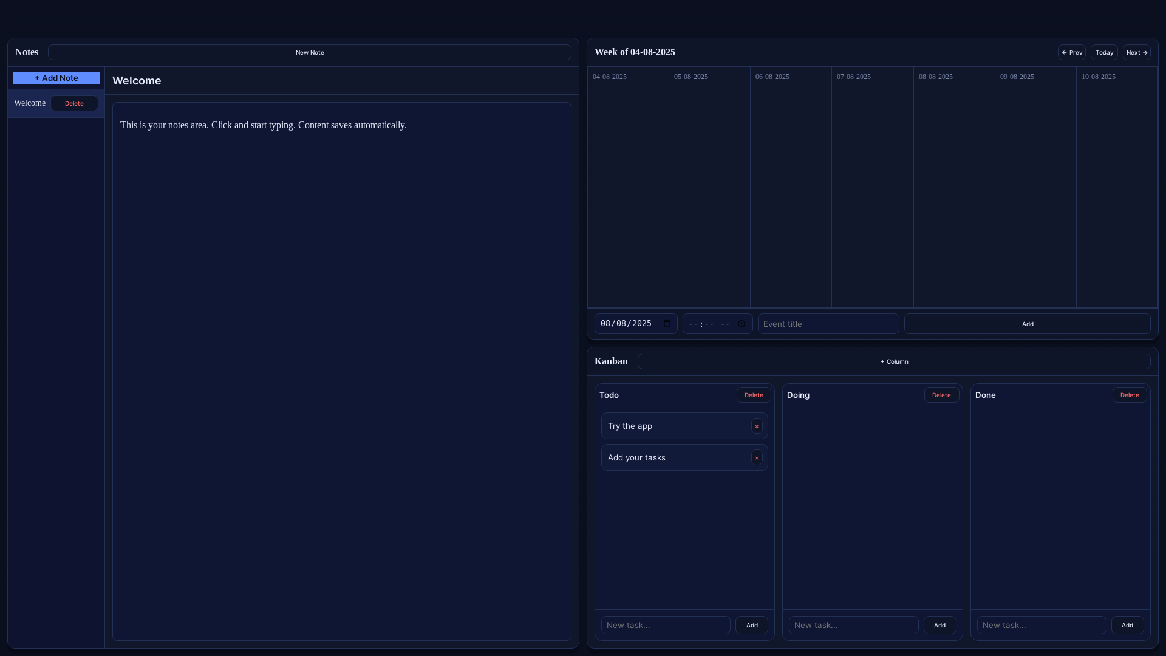Click the Doing column title
The height and width of the screenshot is (656, 1166).
coord(798,395)
